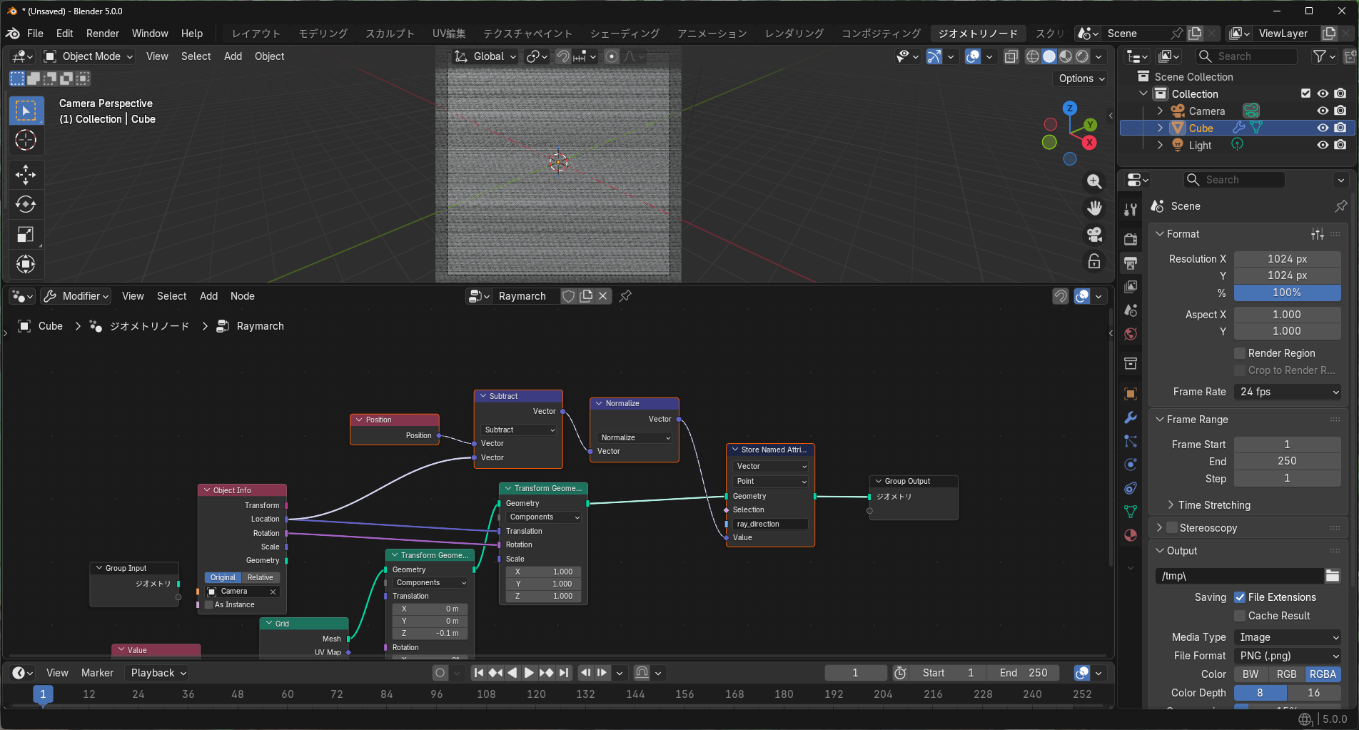Open the File Format dropdown
This screenshot has width=1359, height=730.
pyautogui.click(x=1288, y=656)
